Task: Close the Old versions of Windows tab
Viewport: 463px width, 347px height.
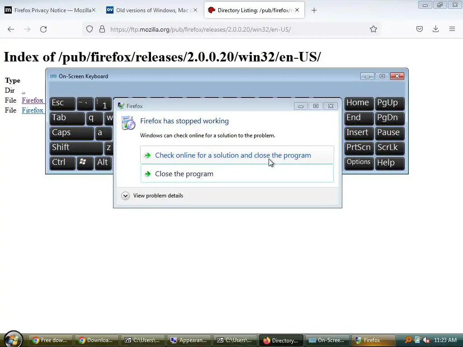Action: (195, 10)
